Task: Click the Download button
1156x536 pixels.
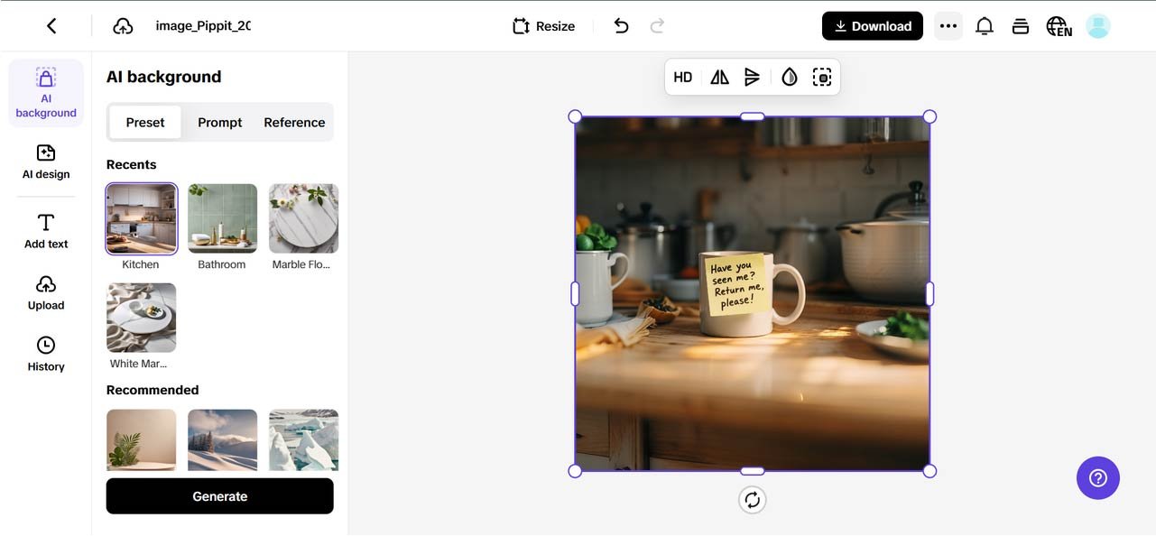Action: (x=872, y=26)
